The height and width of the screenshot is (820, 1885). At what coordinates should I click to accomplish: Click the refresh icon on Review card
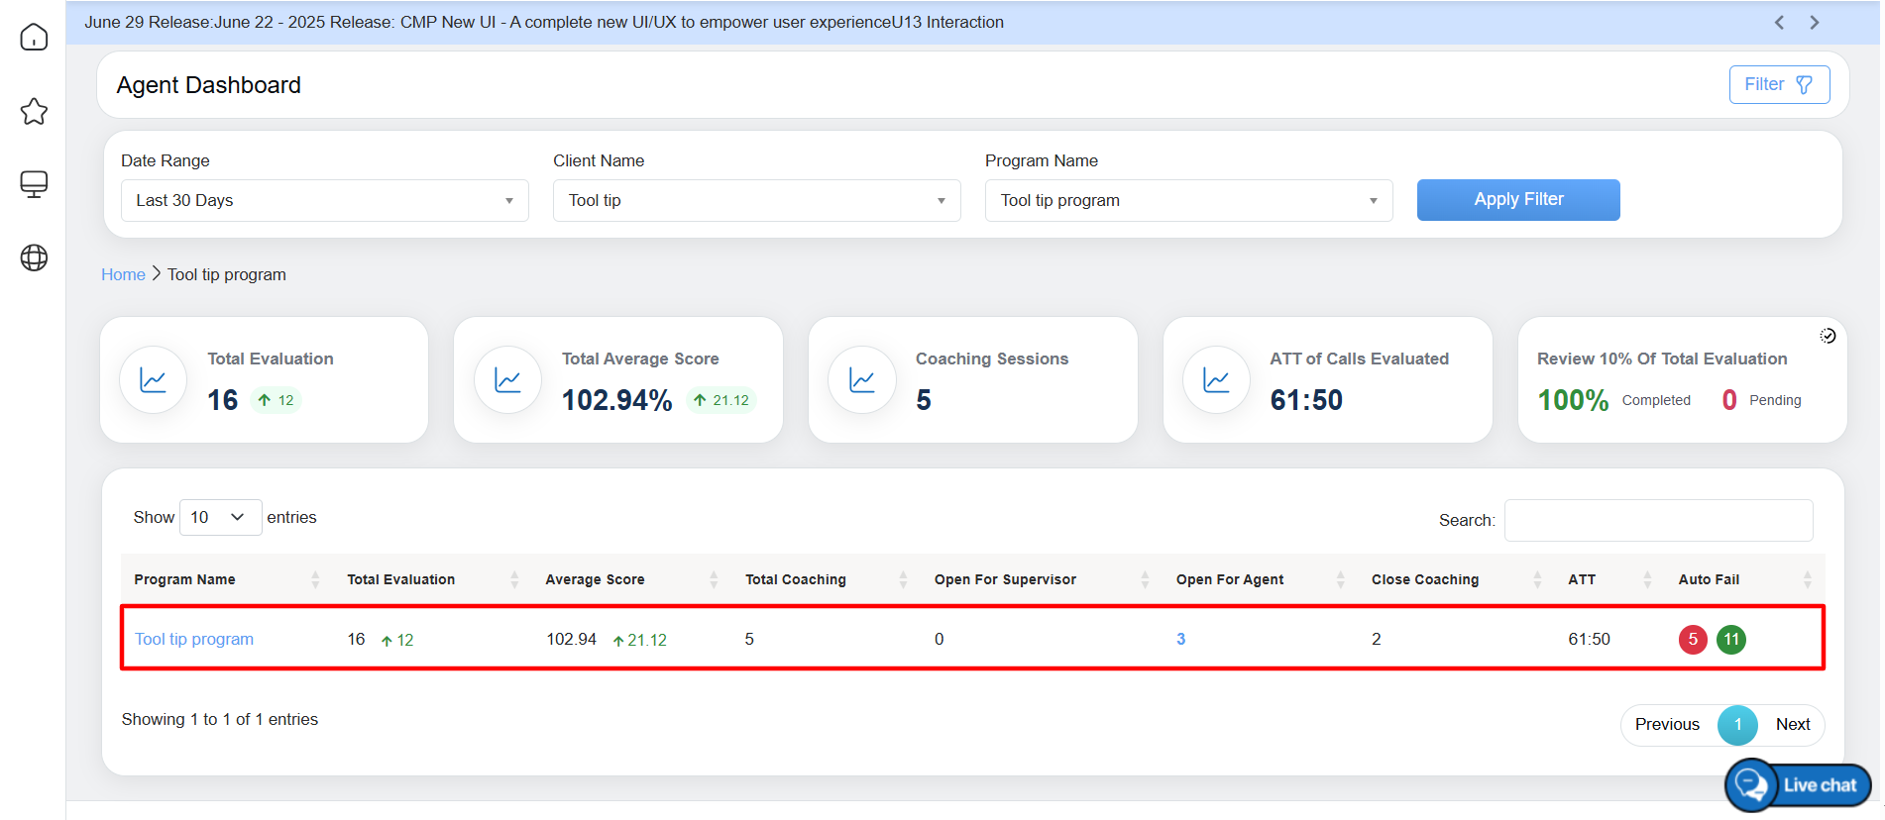click(1828, 336)
